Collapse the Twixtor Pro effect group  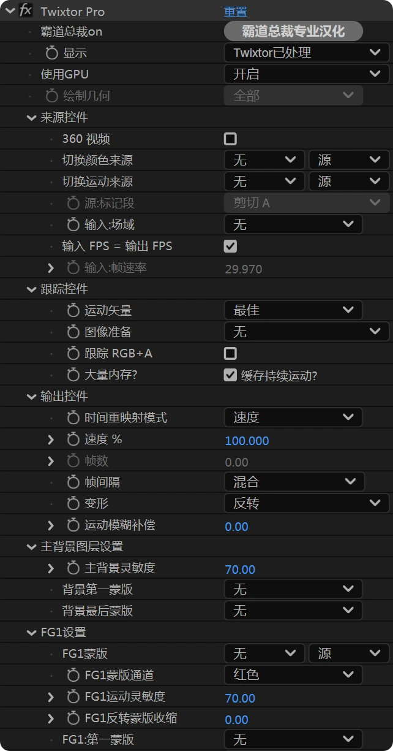[x=10, y=11]
